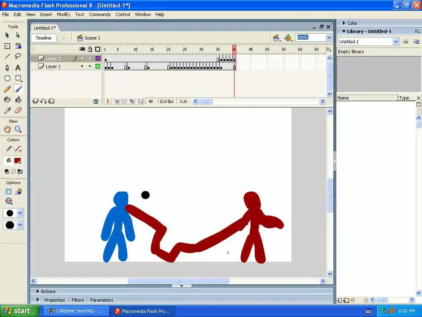This screenshot has height=317, width=422.
Task: Select the Free Transform tool
Action: point(7,46)
